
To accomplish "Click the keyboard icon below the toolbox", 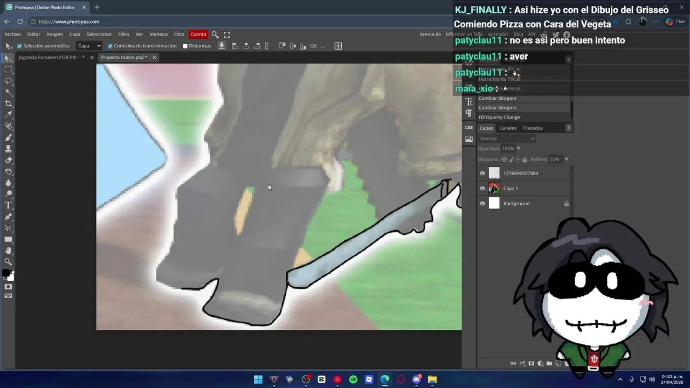I will click(x=8, y=296).
